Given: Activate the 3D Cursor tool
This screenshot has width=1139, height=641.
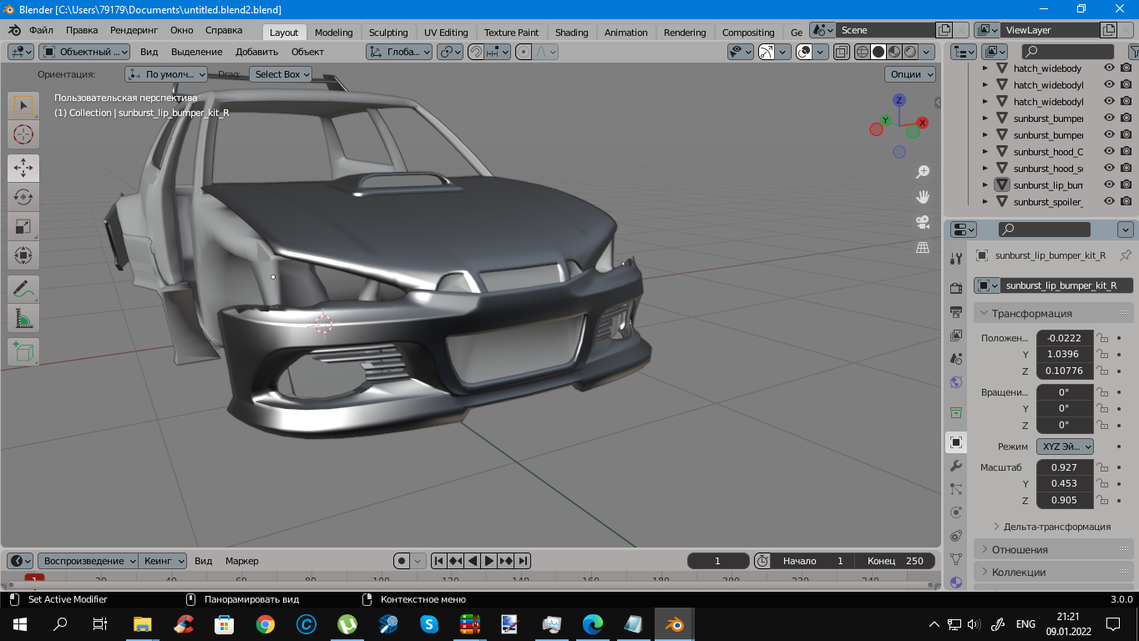Looking at the screenshot, I should click(23, 134).
